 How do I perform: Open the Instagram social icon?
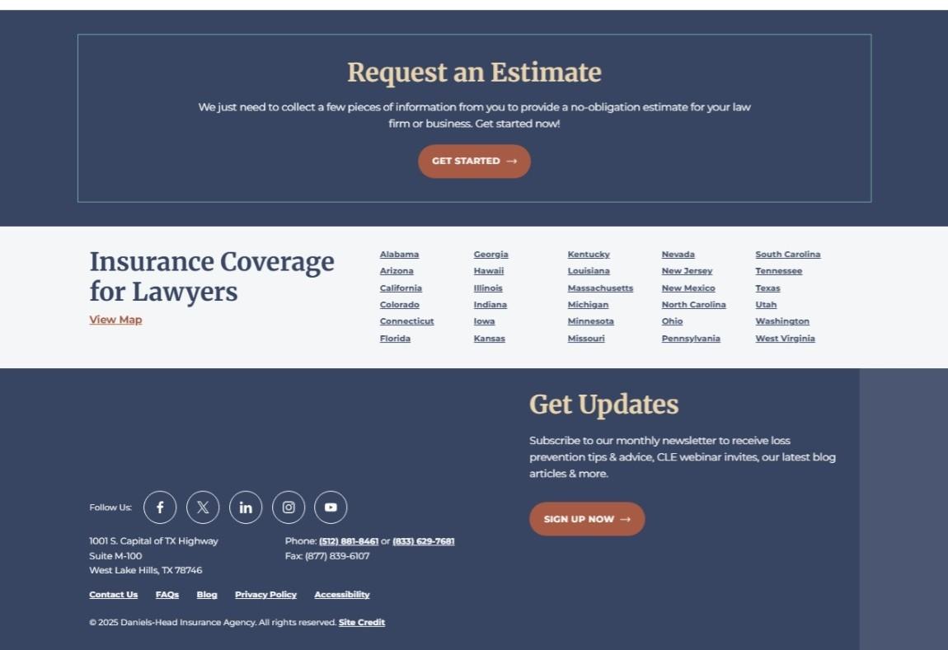click(289, 507)
